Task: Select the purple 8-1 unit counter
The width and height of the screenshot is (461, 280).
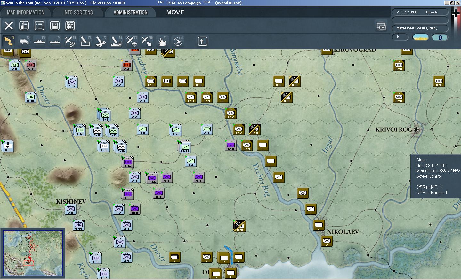Action: click(x=158, y=193)
